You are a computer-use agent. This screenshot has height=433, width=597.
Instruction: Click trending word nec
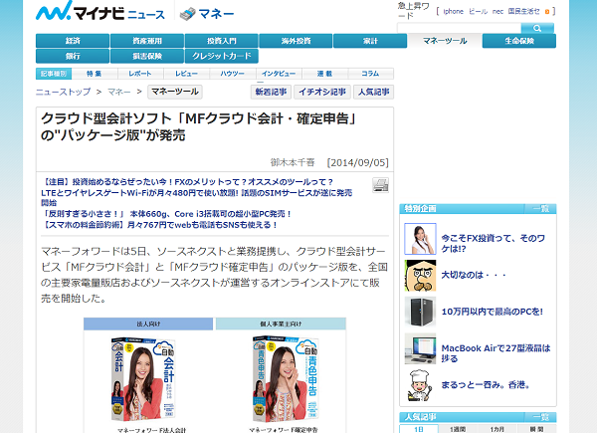click(x=497, y=11)
